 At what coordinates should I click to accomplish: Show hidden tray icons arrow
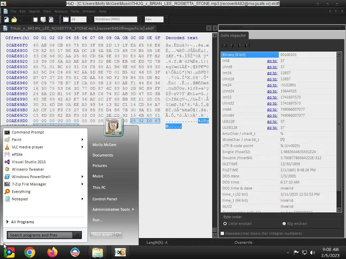(288, 253)
